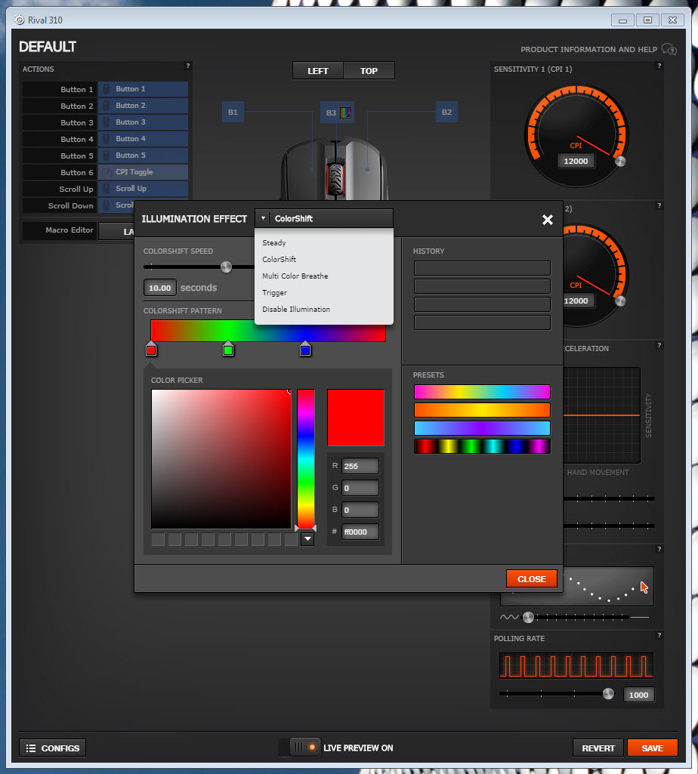Select the blue color stop in the pattern
The image size is (698, 774).
click(305, 350)
